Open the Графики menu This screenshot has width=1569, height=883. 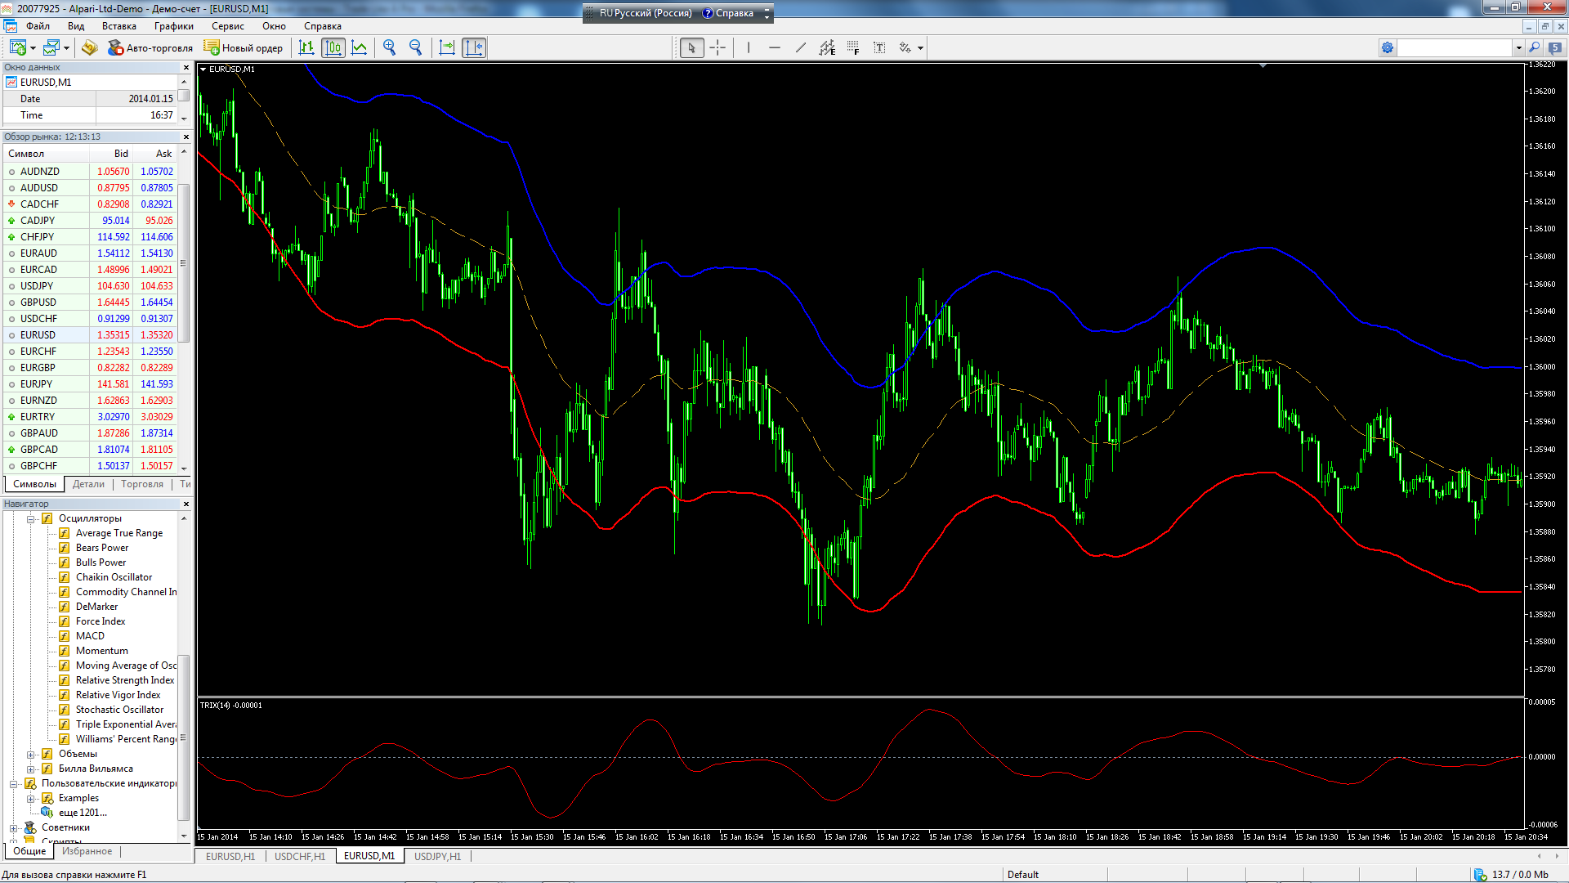[x=174, y=26]
